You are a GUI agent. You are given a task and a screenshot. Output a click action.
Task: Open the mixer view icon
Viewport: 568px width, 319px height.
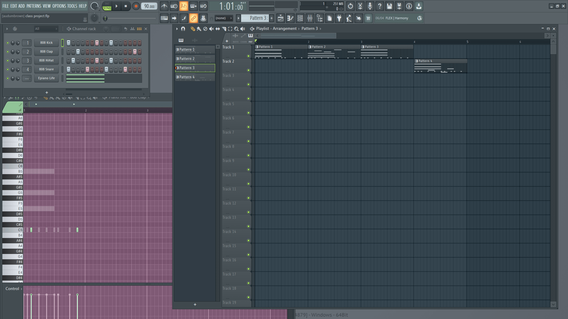point(310,18)
